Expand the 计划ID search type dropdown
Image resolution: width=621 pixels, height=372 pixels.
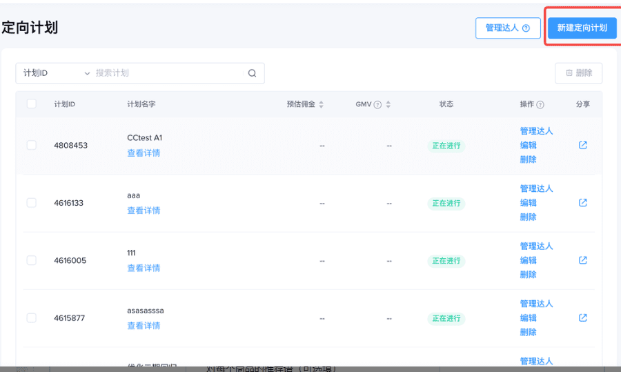57,73
